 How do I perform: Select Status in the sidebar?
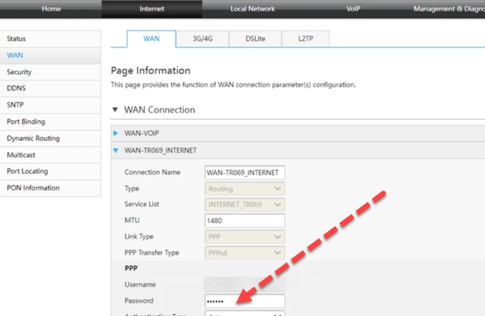[50, 39]
